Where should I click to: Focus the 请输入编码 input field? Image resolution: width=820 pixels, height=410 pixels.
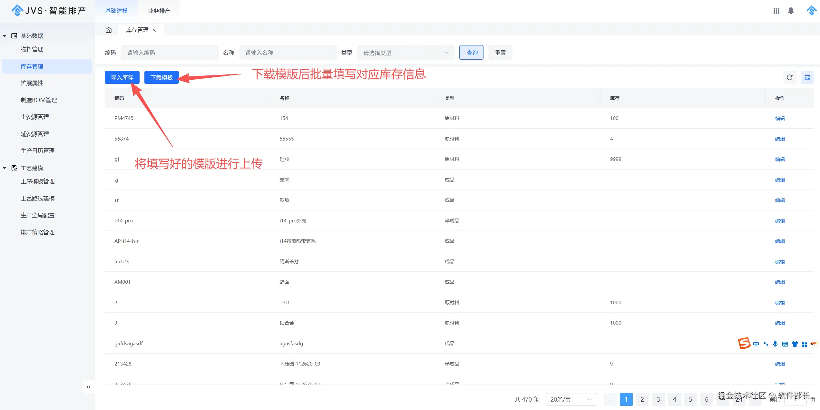170,53
